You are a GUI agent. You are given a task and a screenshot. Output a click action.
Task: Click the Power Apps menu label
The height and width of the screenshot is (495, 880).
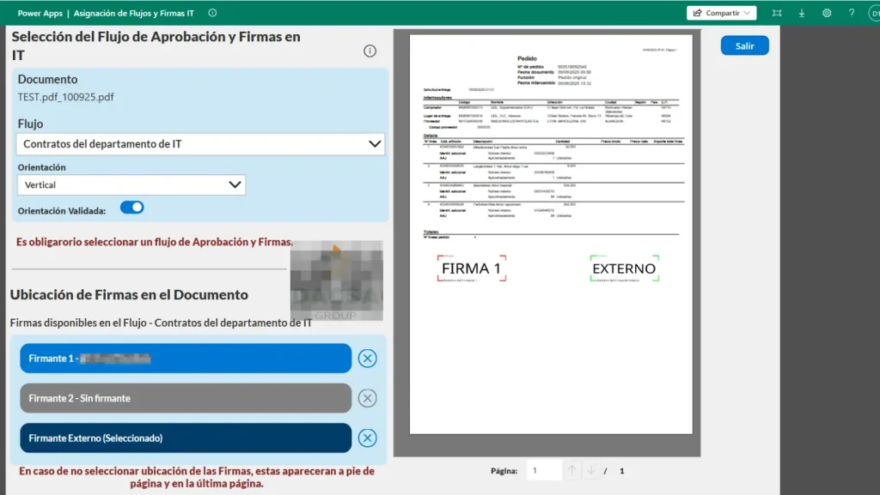(40, 13)
